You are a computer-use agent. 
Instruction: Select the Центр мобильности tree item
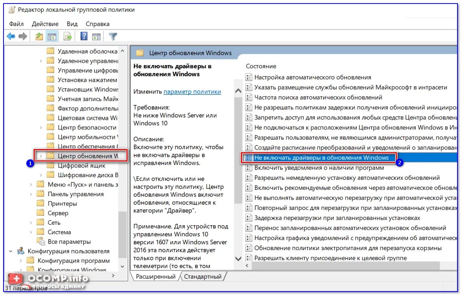click(87, 137)
